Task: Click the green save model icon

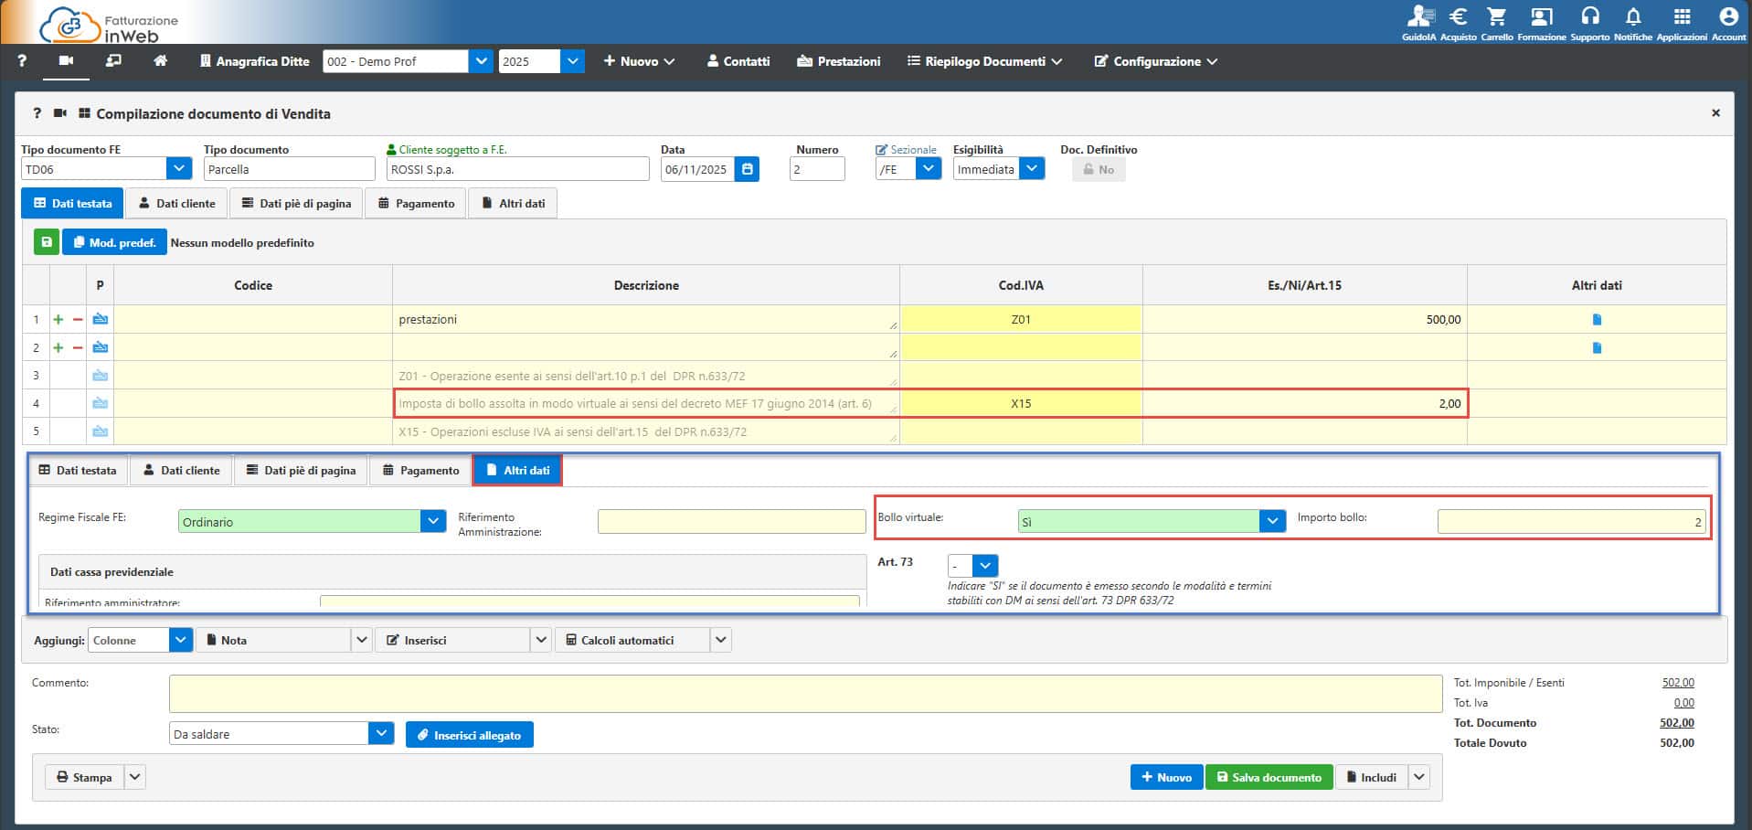Action: tap(46, 242)
